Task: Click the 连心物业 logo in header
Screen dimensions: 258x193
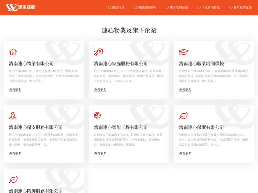Action: click(x=20, y=8)
